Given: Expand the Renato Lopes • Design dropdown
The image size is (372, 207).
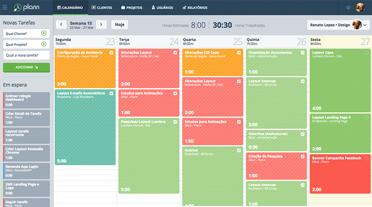Looking at the screenshot, I should click(338, 25).
